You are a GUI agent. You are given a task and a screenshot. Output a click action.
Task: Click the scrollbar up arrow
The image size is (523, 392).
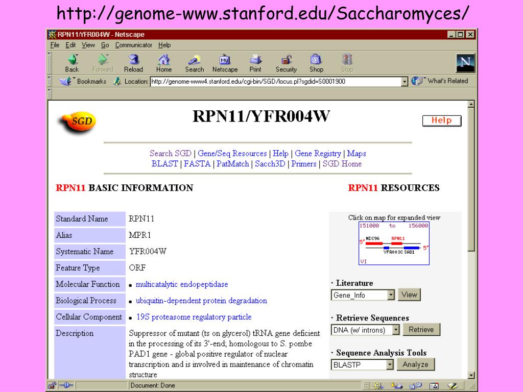pos(471,104)
